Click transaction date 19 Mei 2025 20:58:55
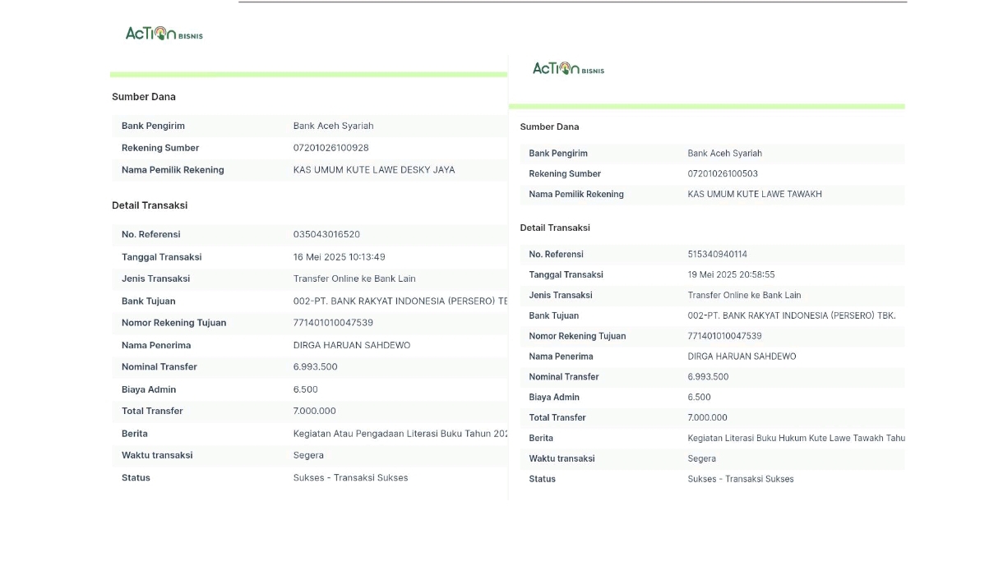This screenshot has width=1003, height=566. [x=731, y=275]
